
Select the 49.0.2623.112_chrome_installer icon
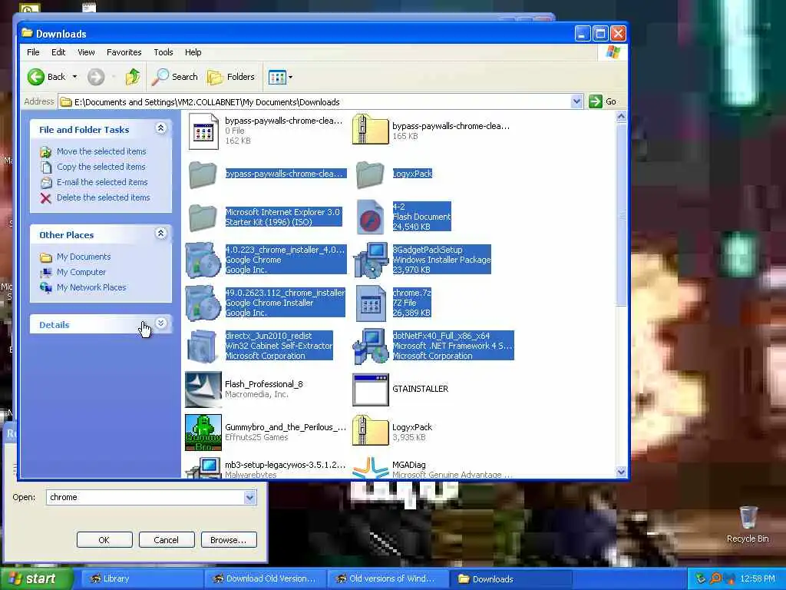[x=203, y=303]
